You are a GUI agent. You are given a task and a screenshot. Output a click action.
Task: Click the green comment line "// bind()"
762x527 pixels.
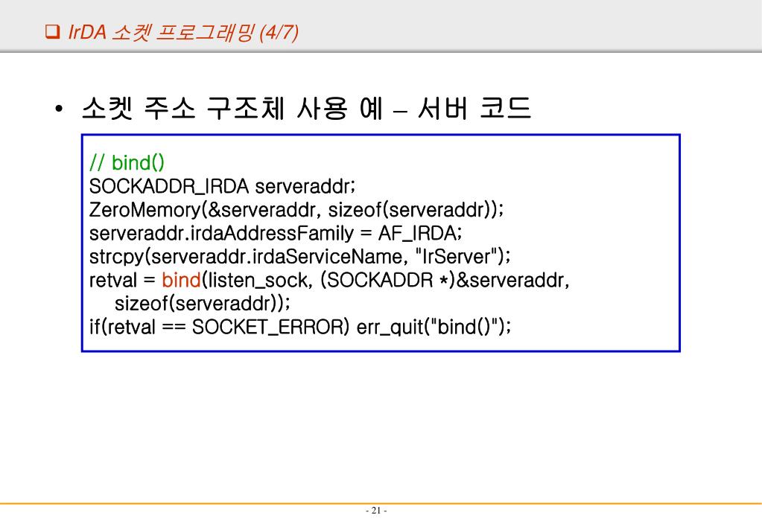click(127, 163)
